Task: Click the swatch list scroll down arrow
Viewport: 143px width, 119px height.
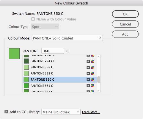Action: 99,90
